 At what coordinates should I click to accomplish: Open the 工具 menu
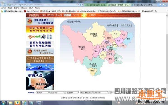point(31,8)
